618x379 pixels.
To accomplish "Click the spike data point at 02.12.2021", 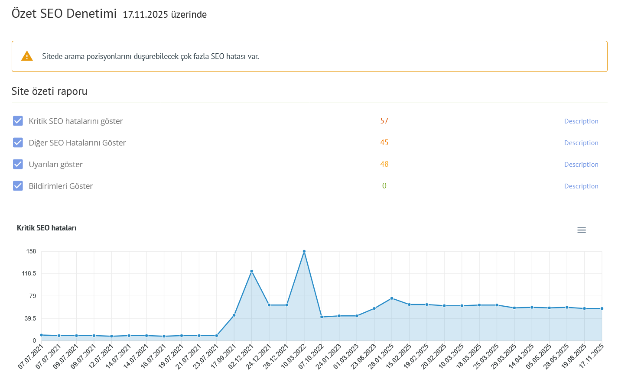I will [x=252, y=271].
